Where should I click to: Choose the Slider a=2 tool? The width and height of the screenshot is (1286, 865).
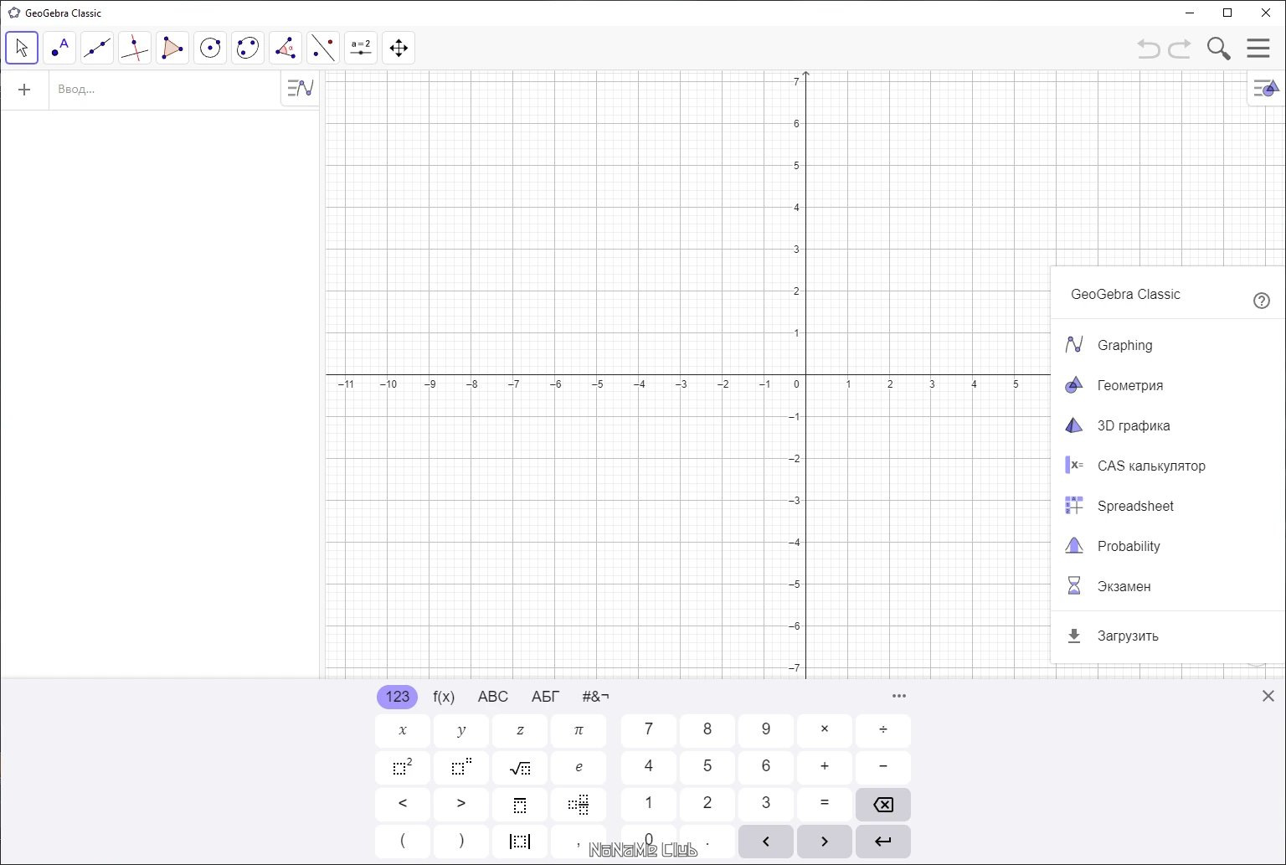tap(361, 48)
